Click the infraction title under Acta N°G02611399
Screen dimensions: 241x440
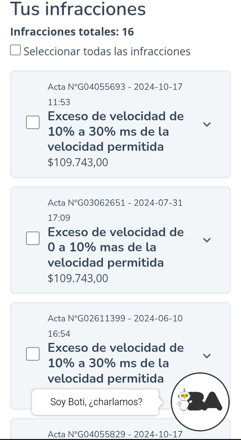click(x=115, y=363)
